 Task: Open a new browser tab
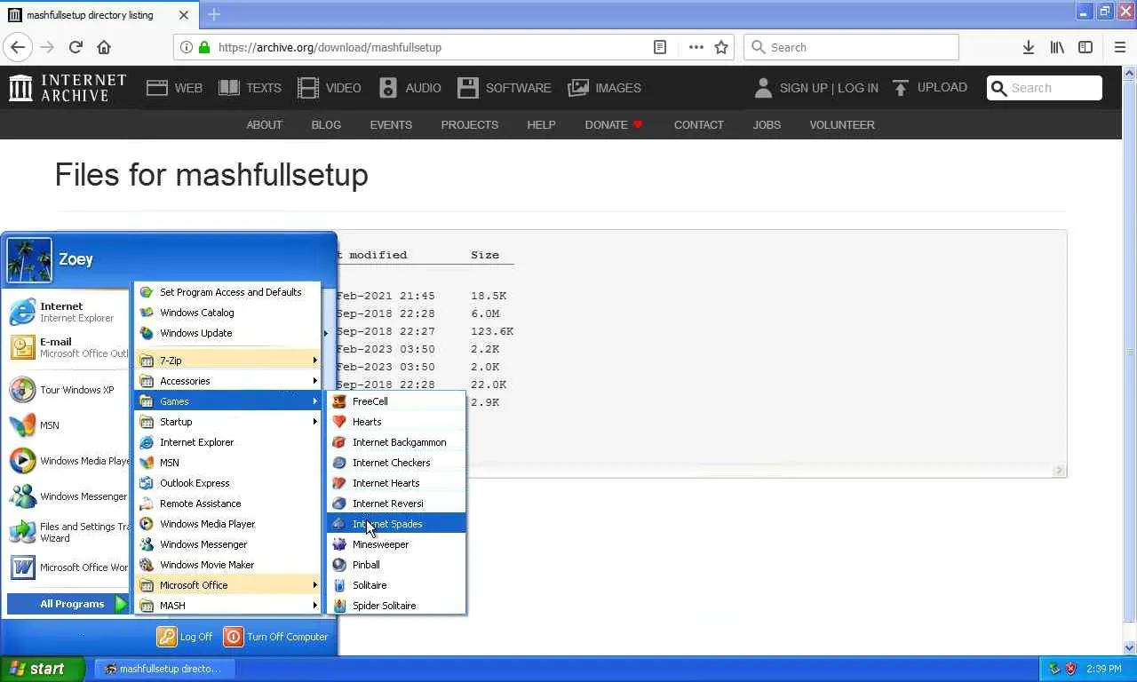[x=214, y=14]
